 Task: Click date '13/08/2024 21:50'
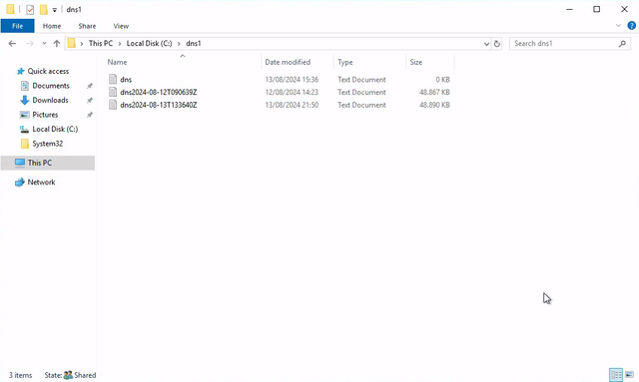[292, 105]
